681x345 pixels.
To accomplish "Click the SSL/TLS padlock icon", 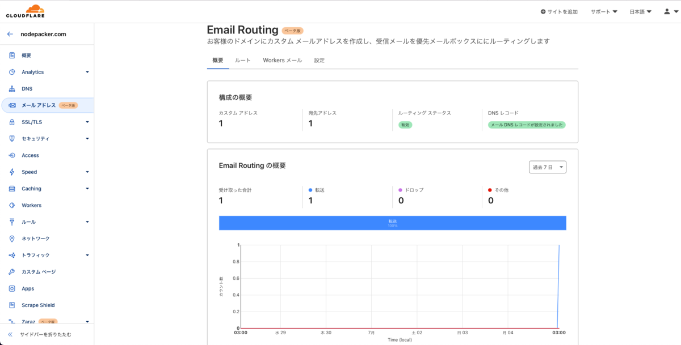I will click(12, 122).
